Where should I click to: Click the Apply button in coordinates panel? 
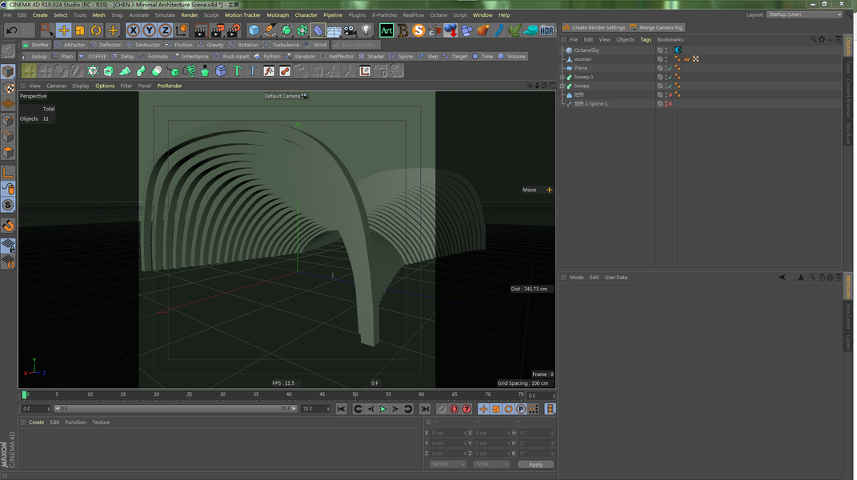click(535, 464)
